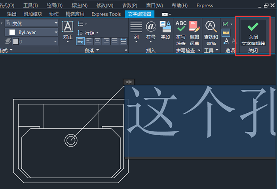
Task: Open paragraph dialog launcher arrow
Action: click(x=125, y=50)
